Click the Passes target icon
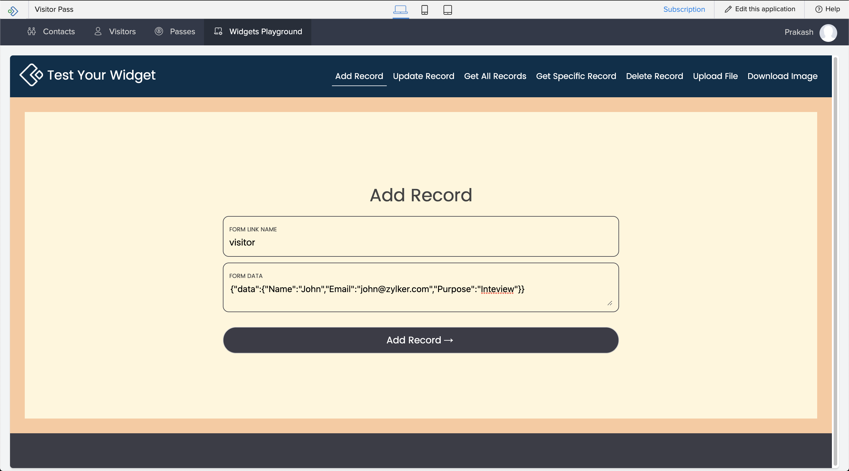The width and height of the screenshot is (849, 471). [159, 31]
